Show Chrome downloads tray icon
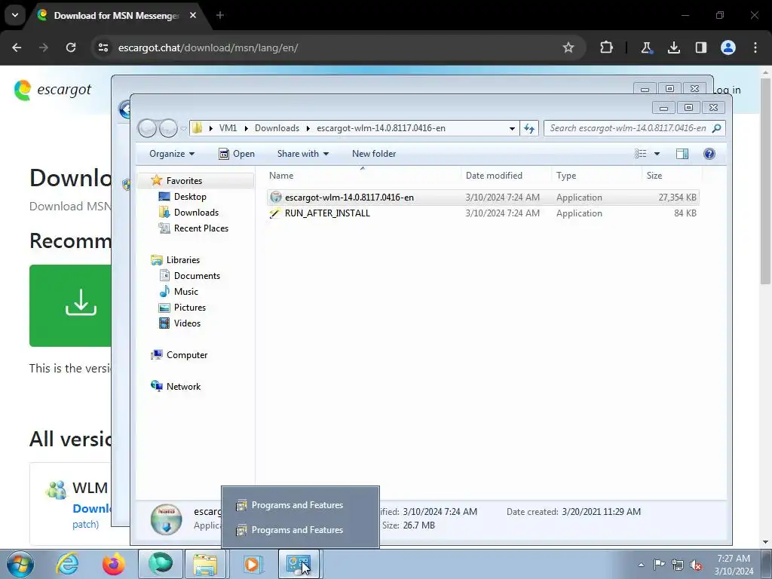The width and height of the screenshot is (772, 579). pos(673,47)
